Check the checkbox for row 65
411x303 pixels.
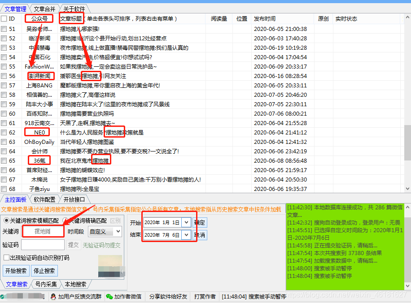coord(4,161)
